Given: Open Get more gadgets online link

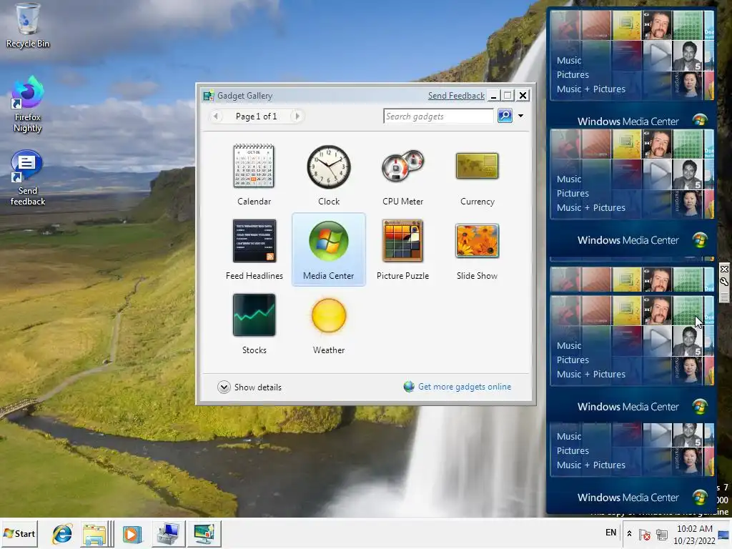Looking at the screenshot, I should (x=464, y=387).
